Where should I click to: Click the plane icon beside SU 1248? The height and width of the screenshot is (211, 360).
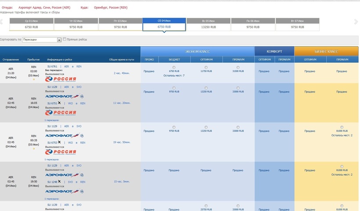point(59,181)
